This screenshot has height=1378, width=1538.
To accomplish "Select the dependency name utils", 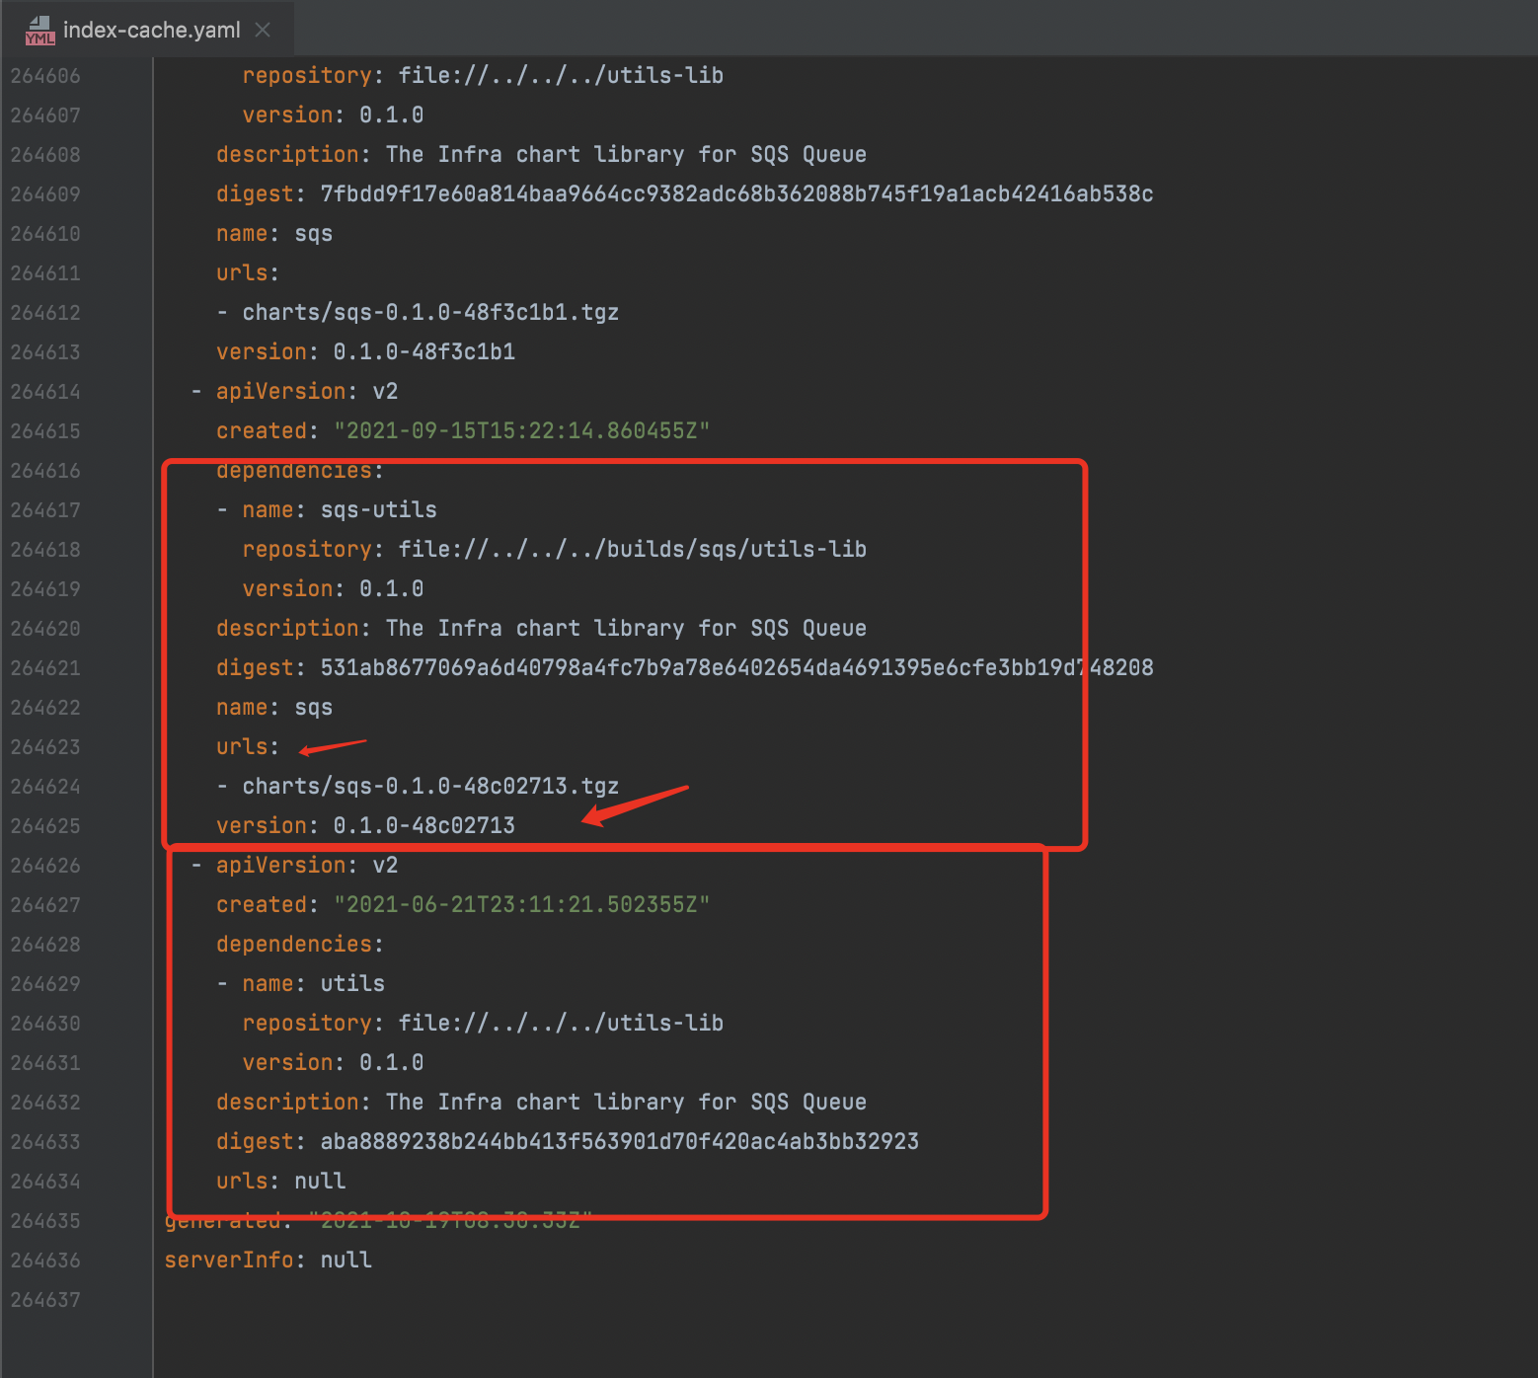I will coord(351,983).
